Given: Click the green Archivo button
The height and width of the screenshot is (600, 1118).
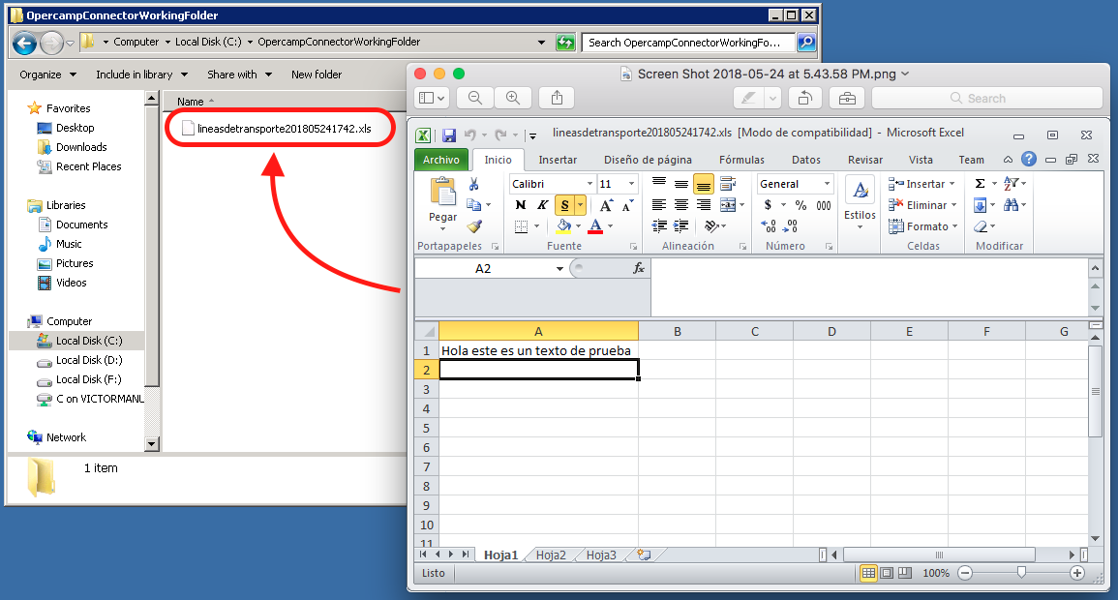Looking at the screenshot, I should tap(441, 160).
